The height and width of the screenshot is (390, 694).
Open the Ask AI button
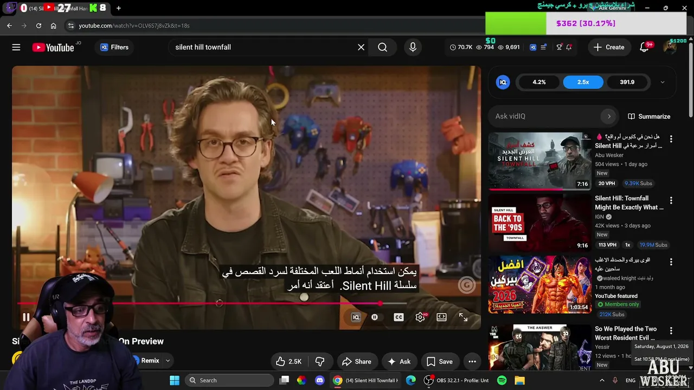pos(399,361)
